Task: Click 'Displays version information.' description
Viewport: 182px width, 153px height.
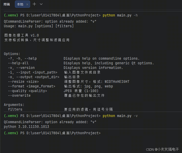Action: tap(93, 68)
